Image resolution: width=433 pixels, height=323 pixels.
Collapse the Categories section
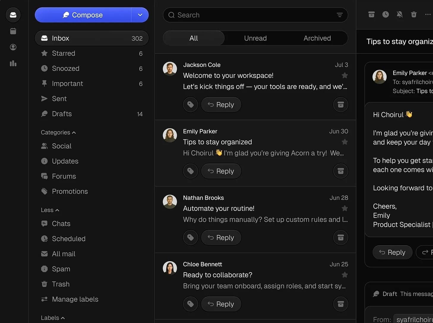(58, 132)
